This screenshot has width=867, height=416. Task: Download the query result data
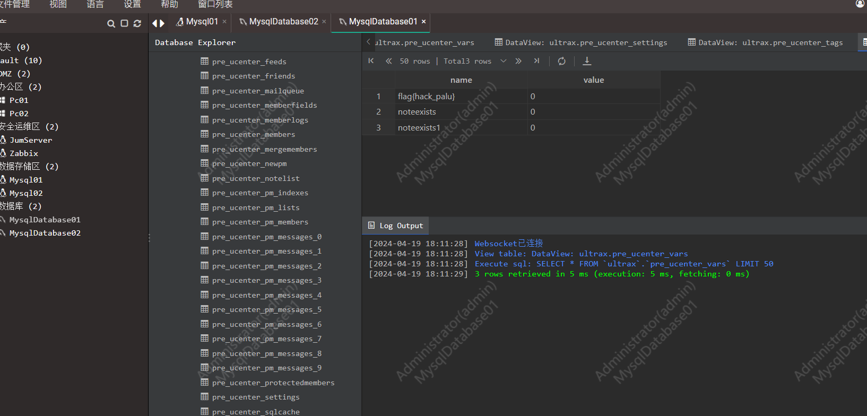pyautogui.click(x=587, y=61)
